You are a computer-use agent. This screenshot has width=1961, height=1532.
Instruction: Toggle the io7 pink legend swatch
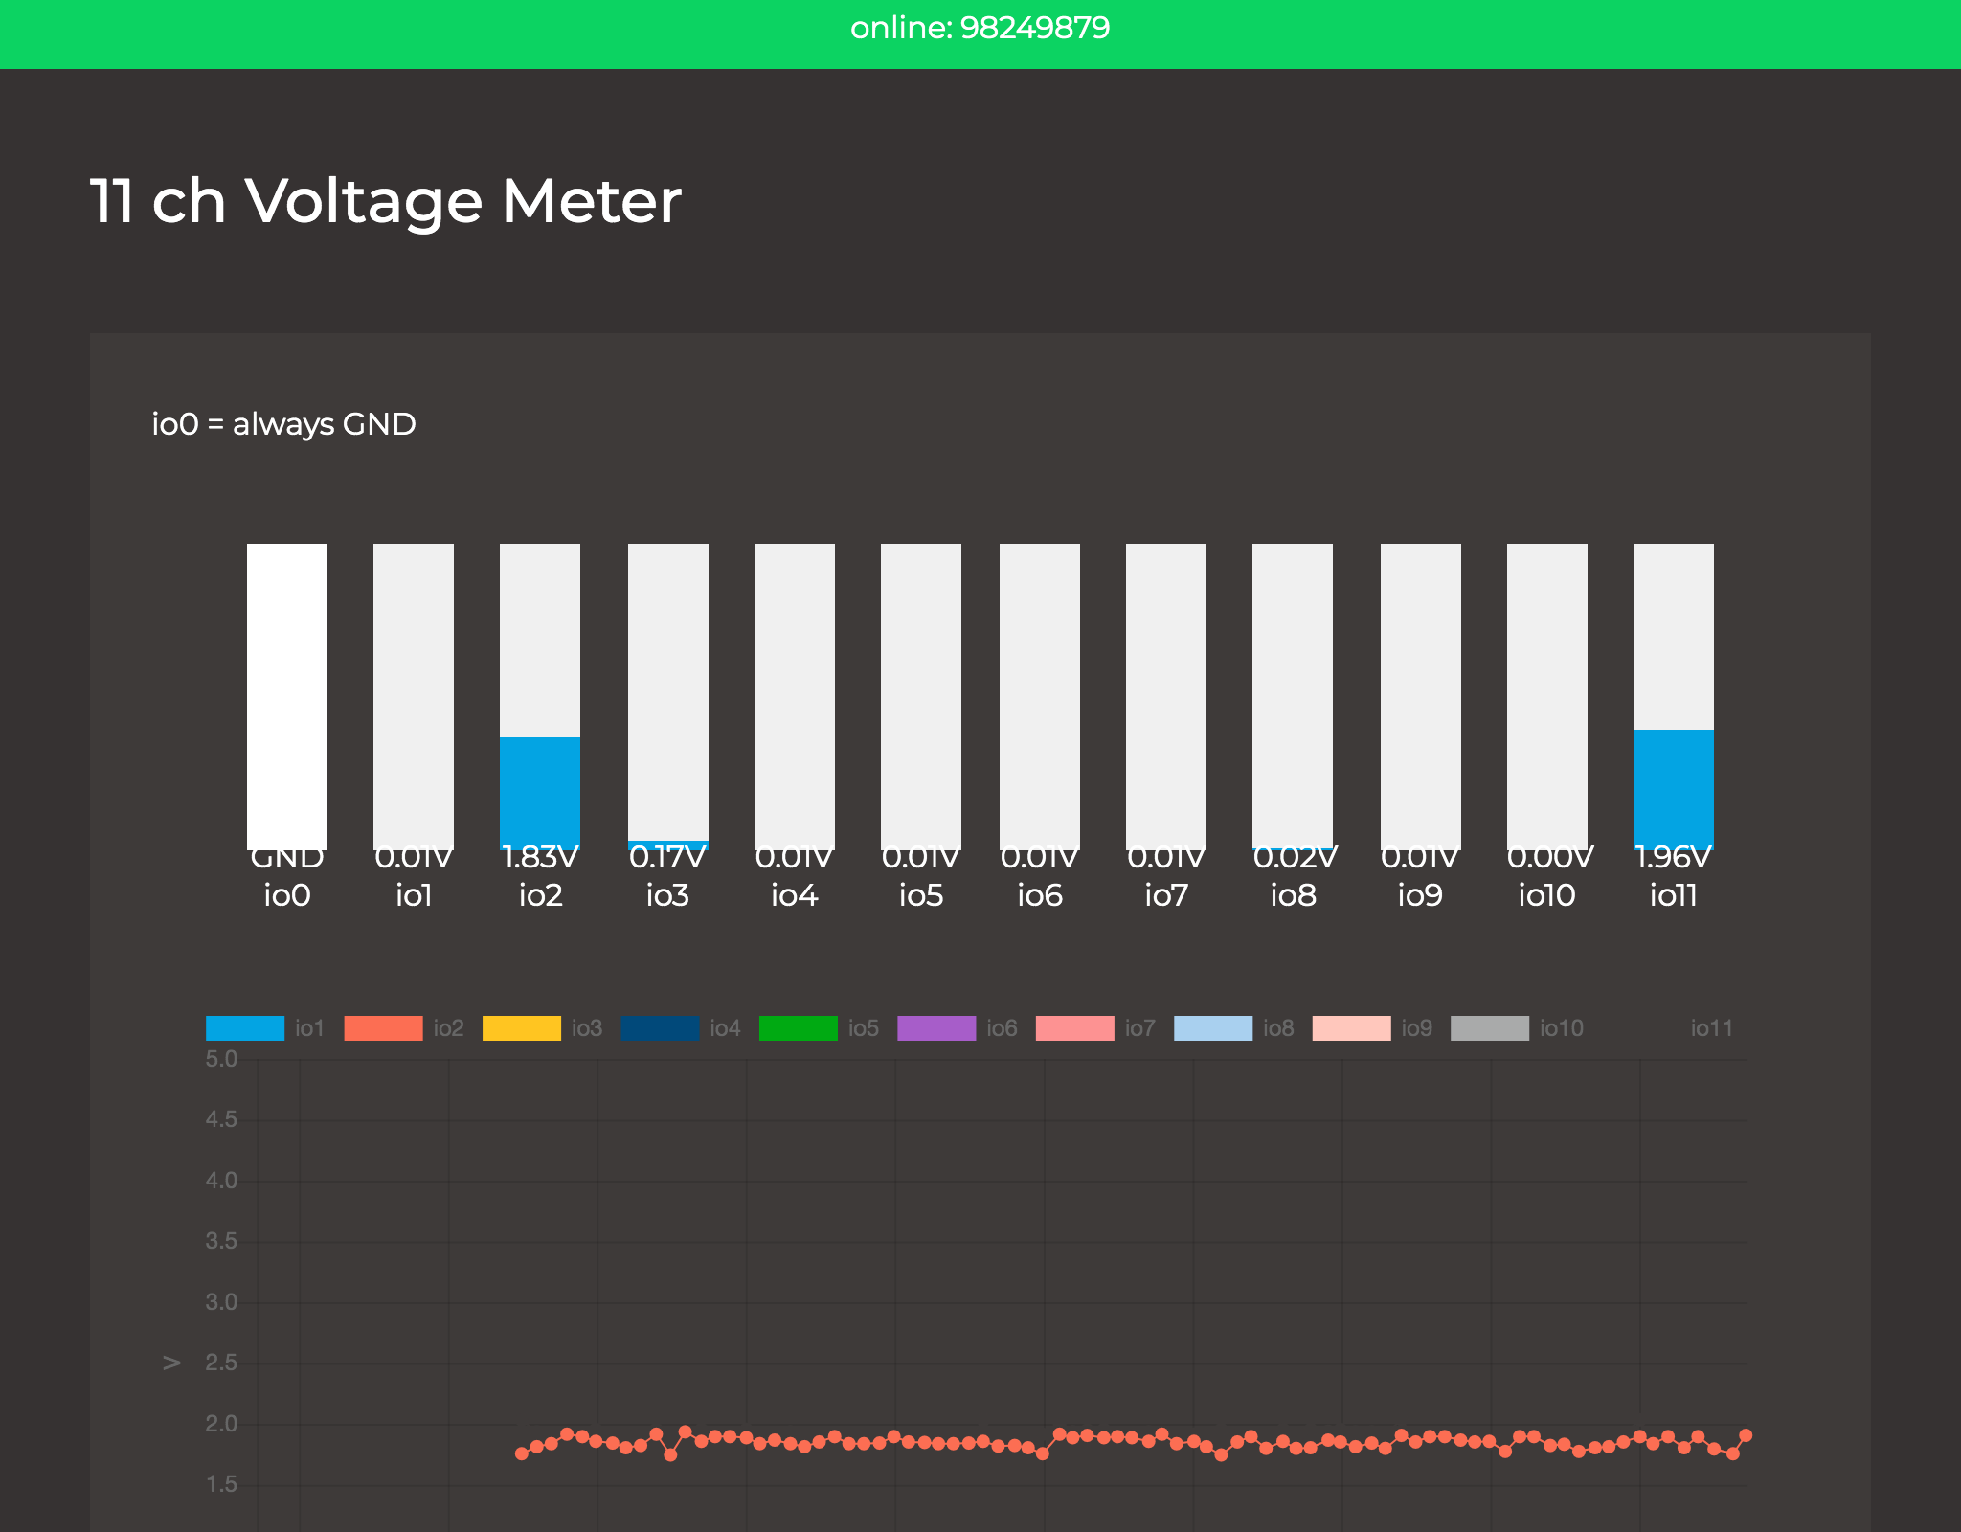(x=1075, y=1028)
